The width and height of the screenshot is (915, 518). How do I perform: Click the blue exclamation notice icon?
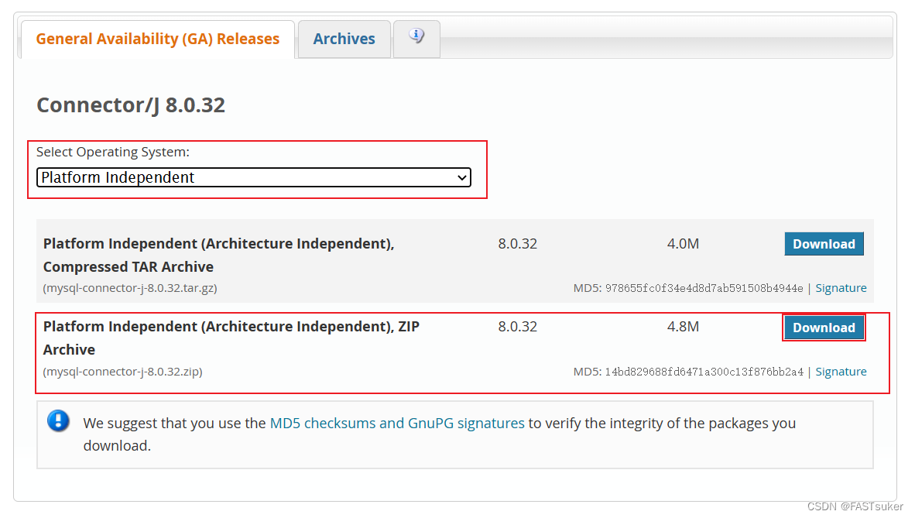(x=58, y=420)
